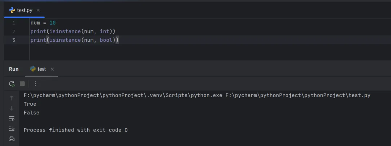This screenshot has height=146, width=391.
Task: Click the Python icon on test.py tab
Action: (12, 10)
